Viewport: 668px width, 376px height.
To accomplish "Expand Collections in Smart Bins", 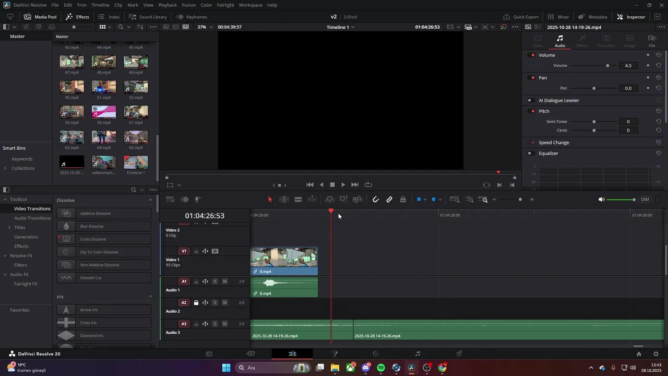I will [5, 168].
